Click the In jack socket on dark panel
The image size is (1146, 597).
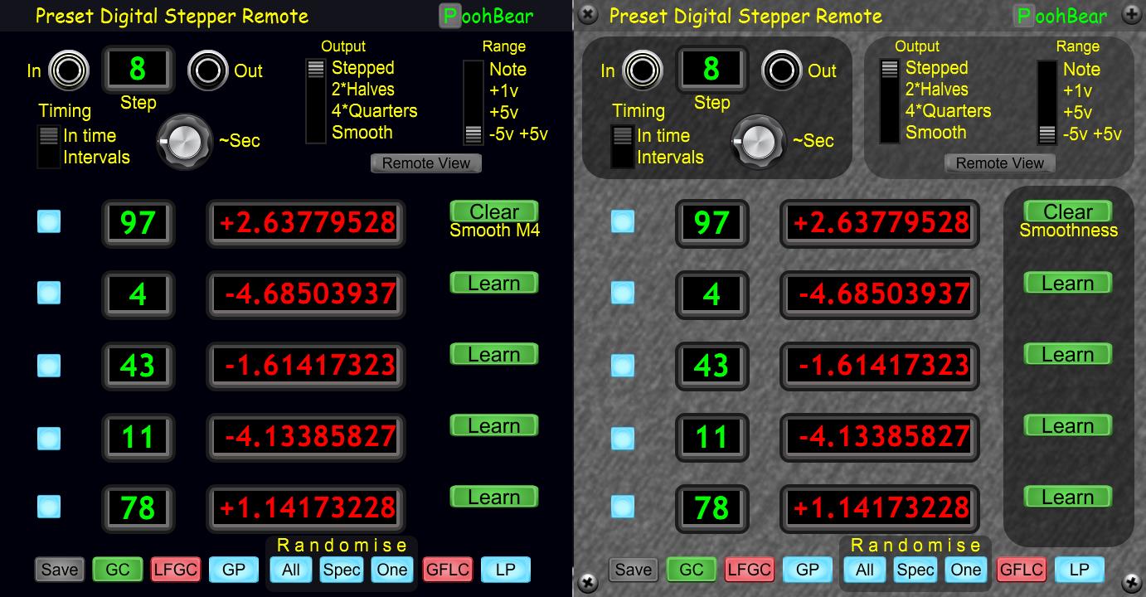coord(69,70)
